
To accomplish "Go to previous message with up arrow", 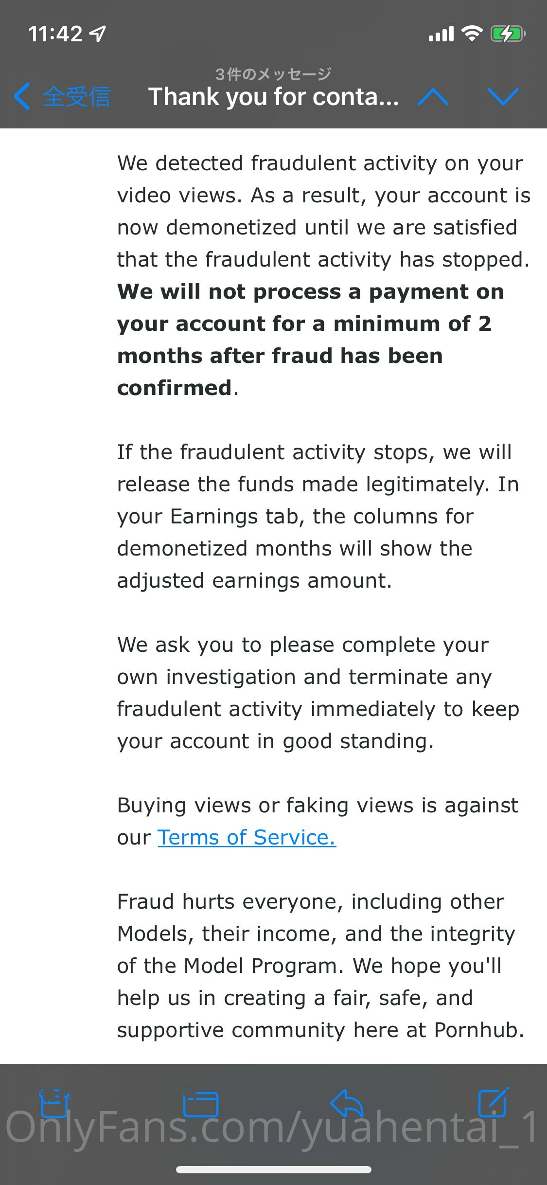I will coord(433,96).
